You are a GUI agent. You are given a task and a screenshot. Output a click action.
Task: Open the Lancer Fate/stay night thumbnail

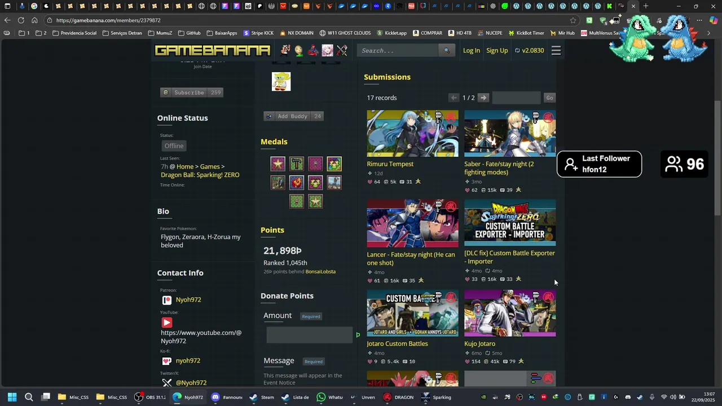[412, 223]
